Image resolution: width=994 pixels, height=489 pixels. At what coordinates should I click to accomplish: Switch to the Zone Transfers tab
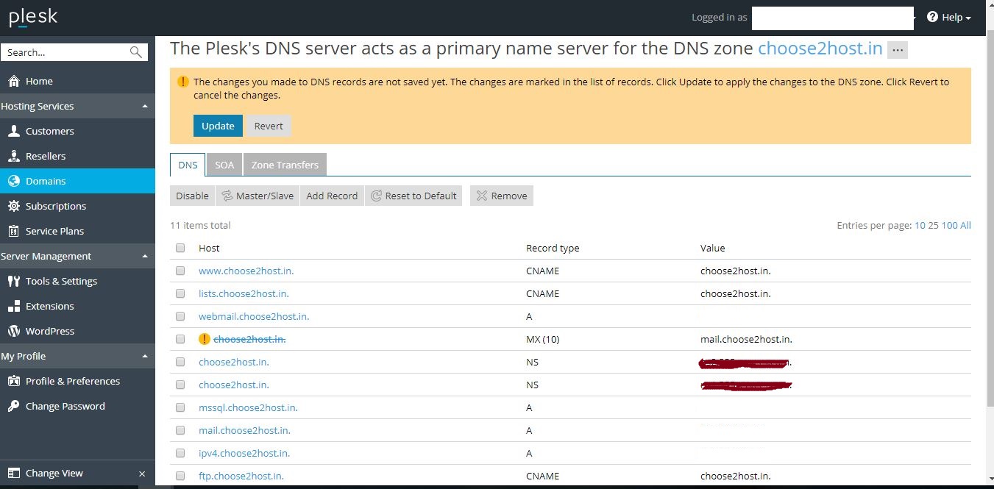coord(285,165)
